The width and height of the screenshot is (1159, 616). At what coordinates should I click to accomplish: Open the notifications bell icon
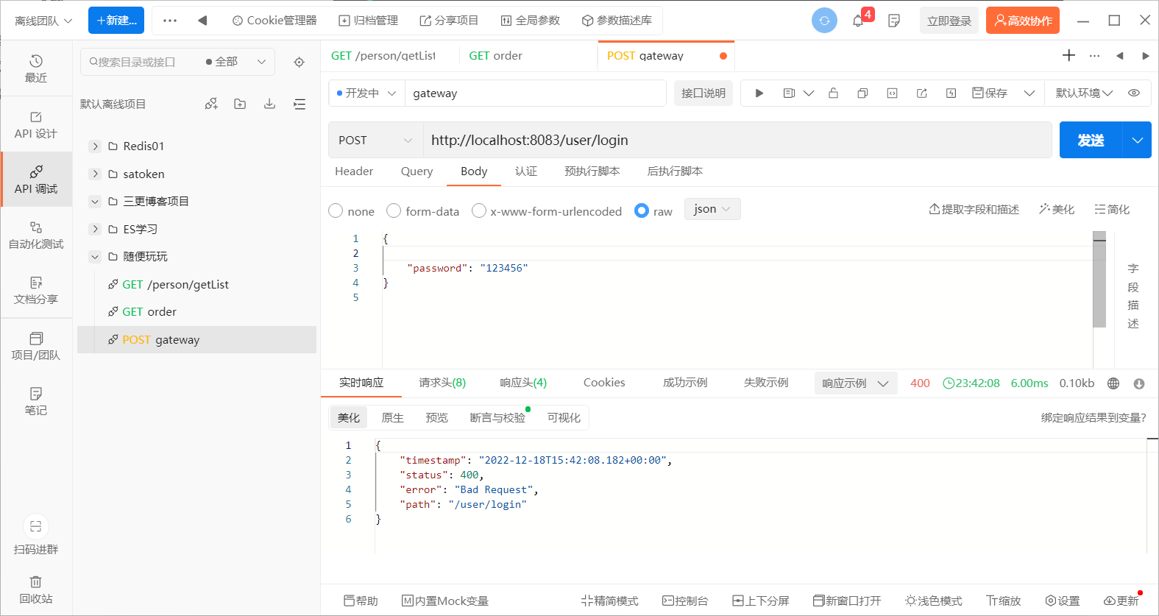[x=858, y=21]
